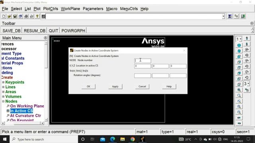Click the Open ANSYS File folder icon

click(x=9, y=16)
